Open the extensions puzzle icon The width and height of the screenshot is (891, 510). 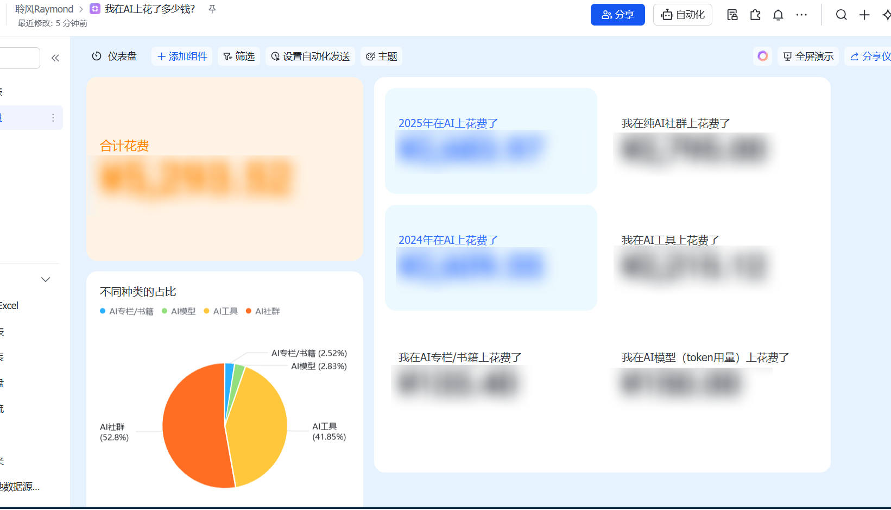pyautogui.click(x=755, y=15)
